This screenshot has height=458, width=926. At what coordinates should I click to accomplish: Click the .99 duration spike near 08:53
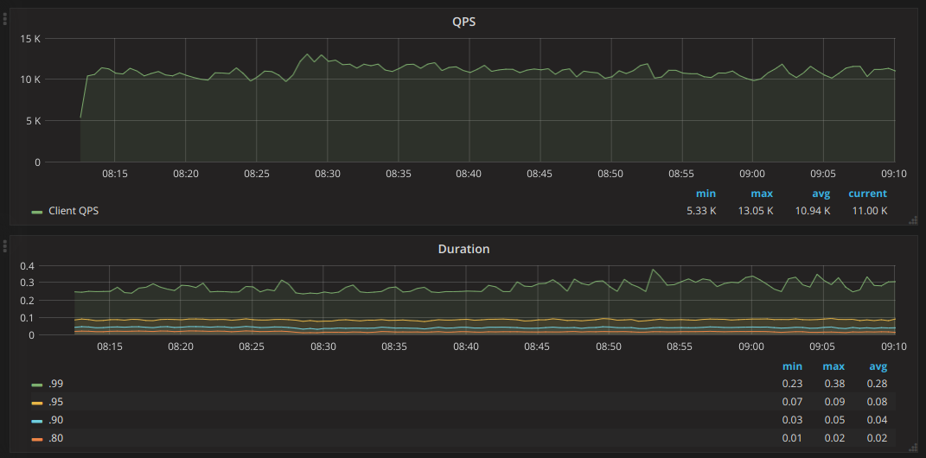coord(653,270)
